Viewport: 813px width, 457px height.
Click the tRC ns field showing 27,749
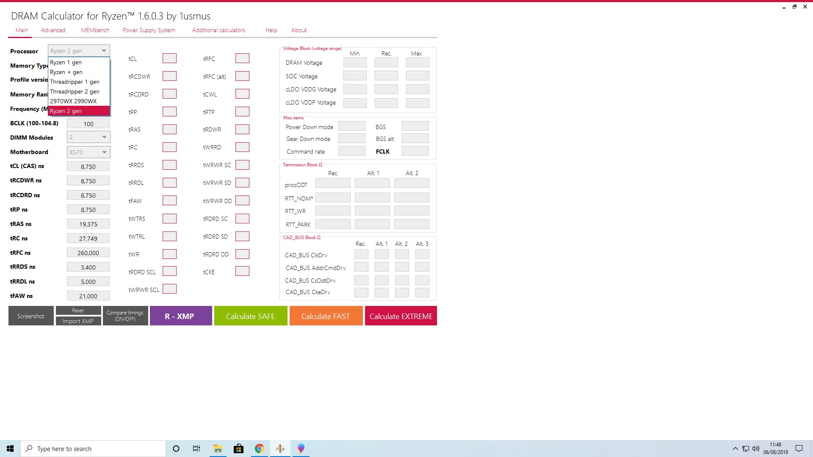click(88, 238)
